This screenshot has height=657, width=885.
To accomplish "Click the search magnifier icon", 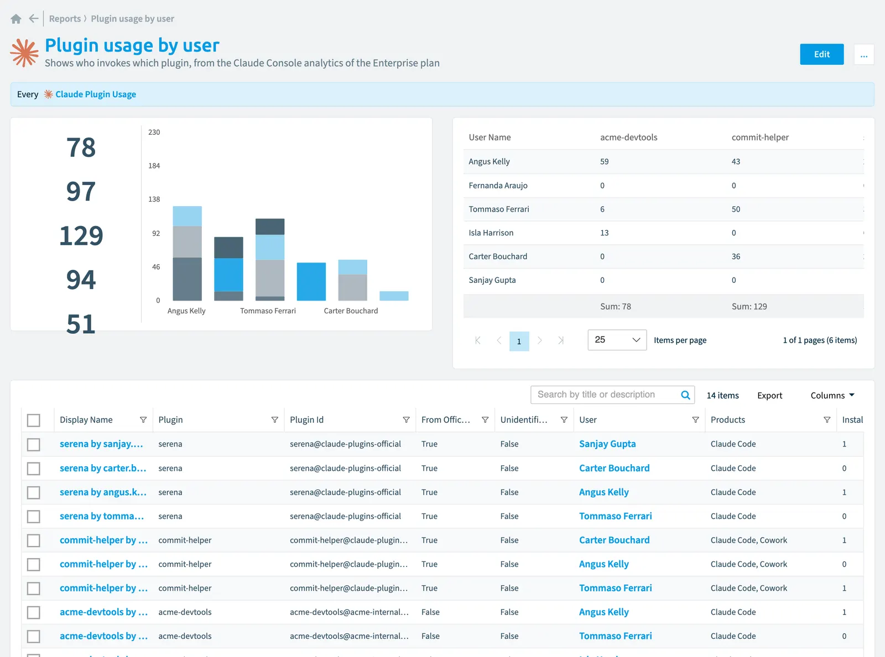I will point(685,395).
